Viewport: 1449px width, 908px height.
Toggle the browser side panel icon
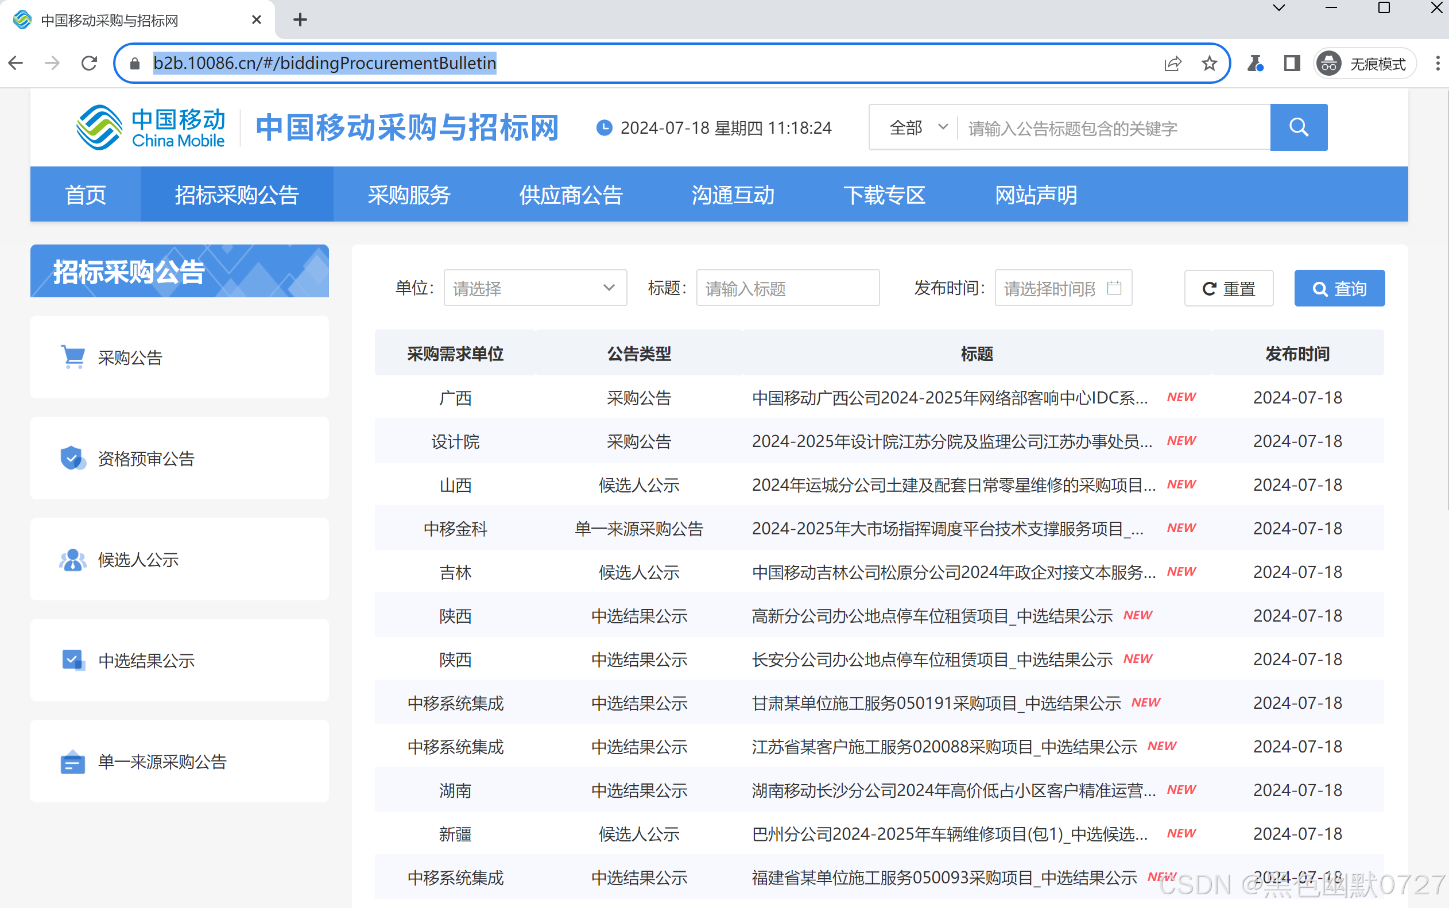tap(1292, 63)
